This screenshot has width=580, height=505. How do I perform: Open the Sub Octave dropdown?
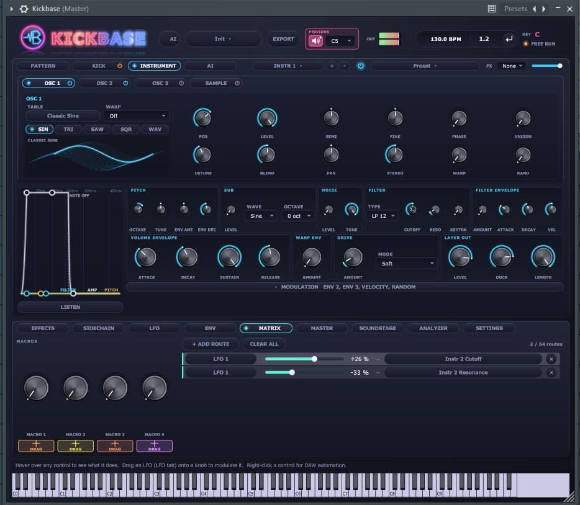299,216
